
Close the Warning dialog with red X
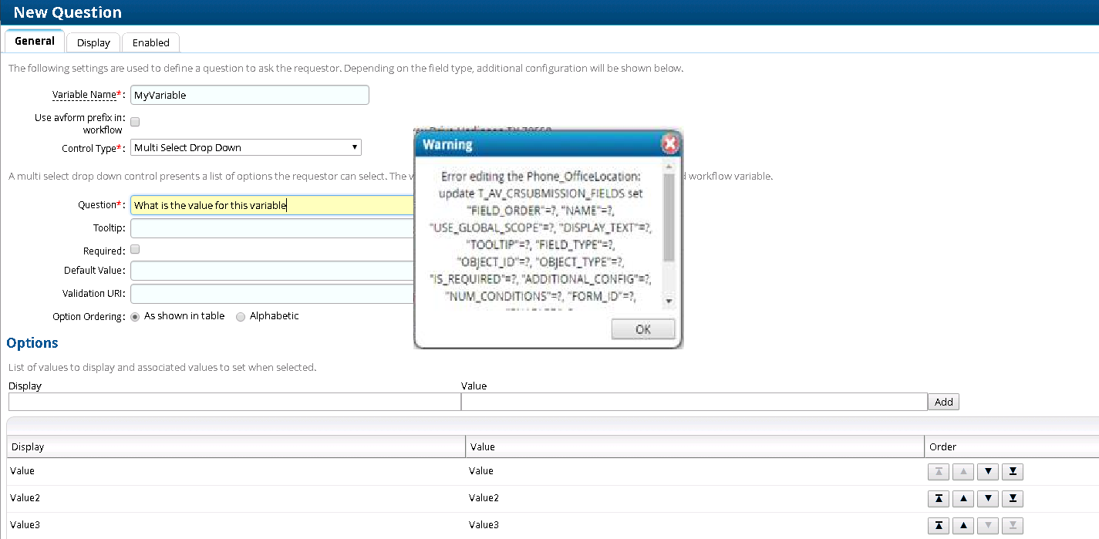669,143
